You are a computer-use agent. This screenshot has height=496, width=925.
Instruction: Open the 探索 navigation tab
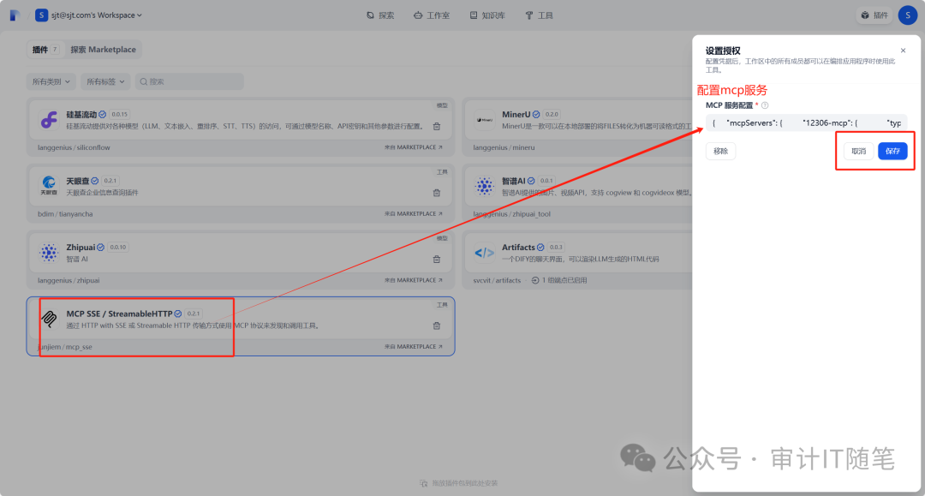[380, 15]
